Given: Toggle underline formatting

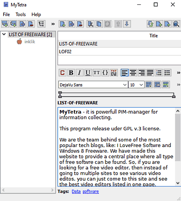Looking at the screenshot, I should coord(88,73).
